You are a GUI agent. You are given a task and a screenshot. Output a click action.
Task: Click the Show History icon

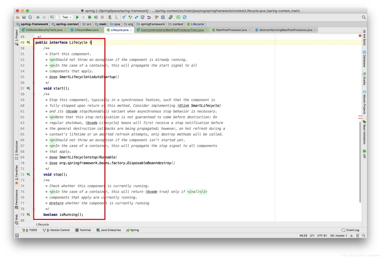(x=143, y=17)
